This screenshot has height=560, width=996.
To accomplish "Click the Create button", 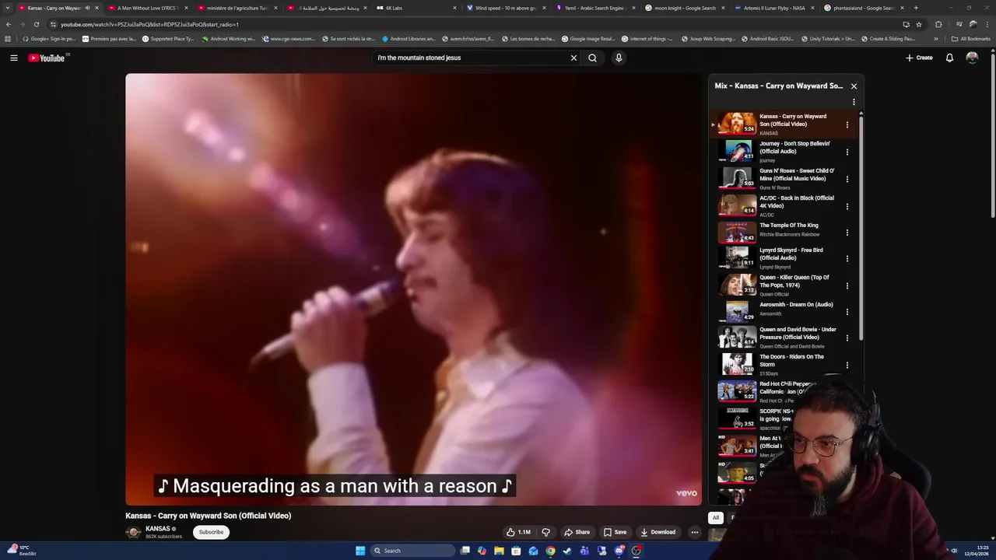I will tap(919, 58).
